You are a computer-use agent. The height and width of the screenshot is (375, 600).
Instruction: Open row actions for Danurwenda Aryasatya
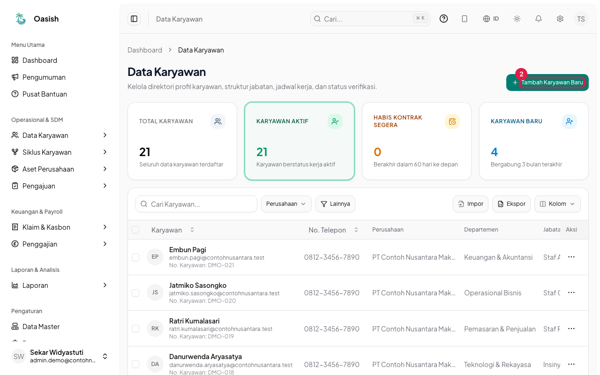tap(571, 364)
